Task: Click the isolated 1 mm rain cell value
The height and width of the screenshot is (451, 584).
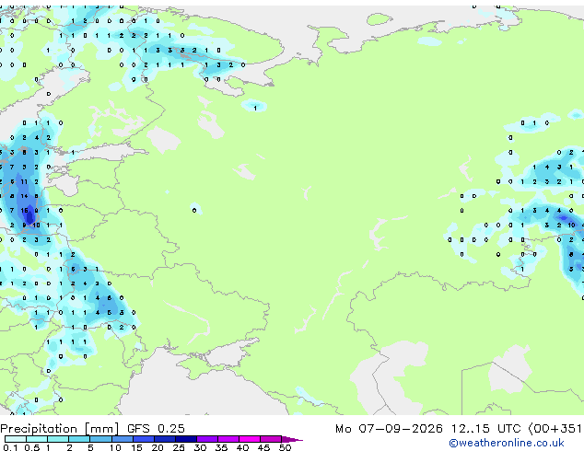Action: [x=255, y=109]
